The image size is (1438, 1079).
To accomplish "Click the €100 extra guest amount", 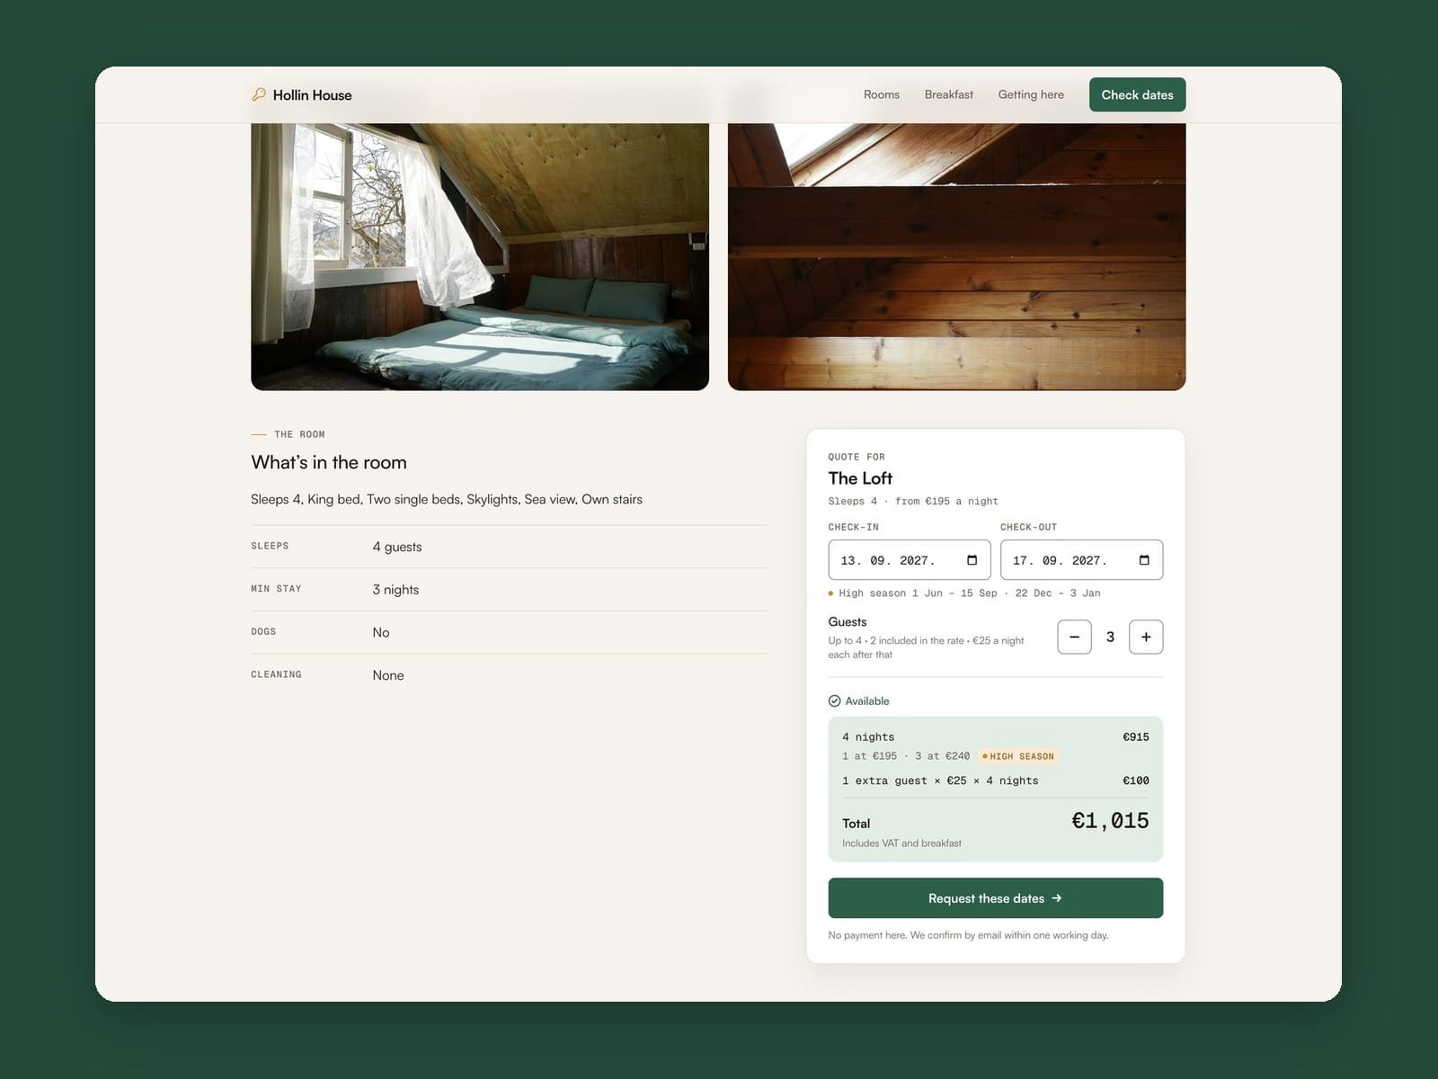I will point(1136,781).
